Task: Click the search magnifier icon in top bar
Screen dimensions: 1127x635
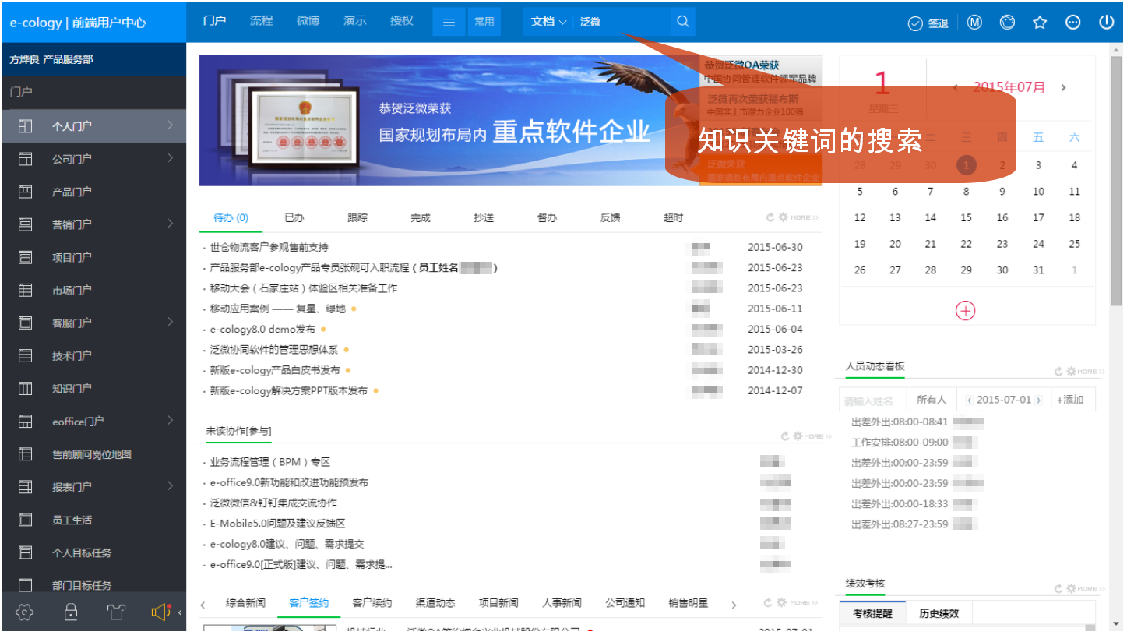Action: coord(682,22)
